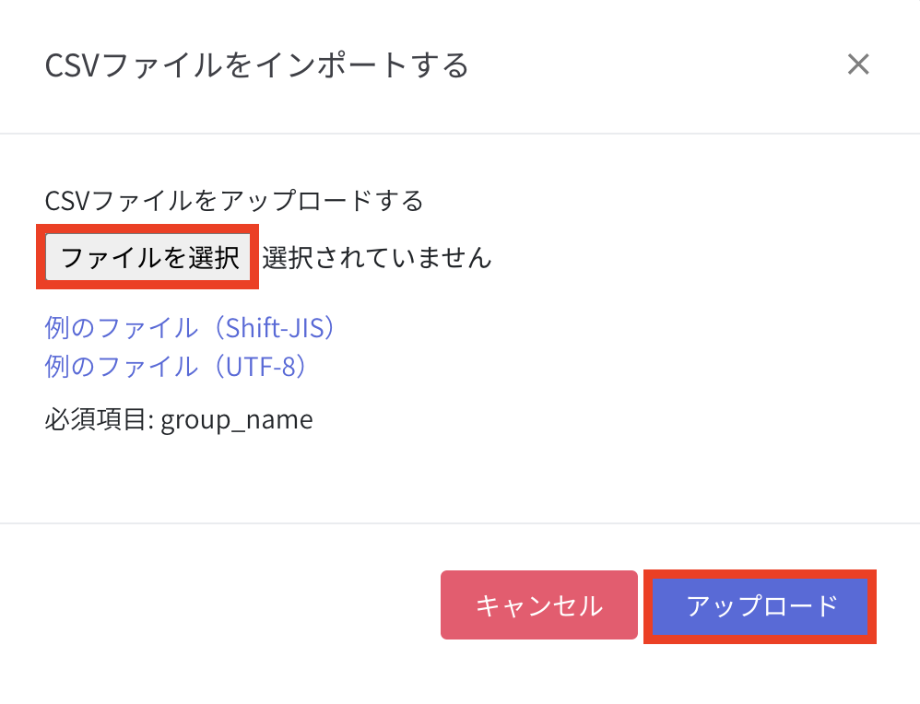
Task: Click the 必須項目: group_name text
Action: point(179,420)
